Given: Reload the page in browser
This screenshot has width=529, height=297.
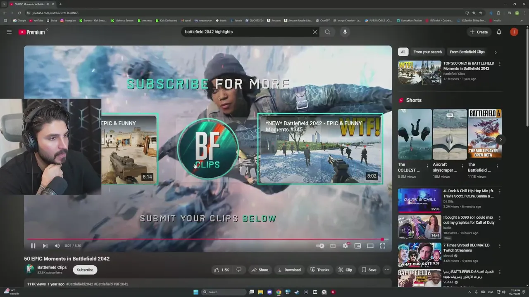Looking at the screenshot, I should [x=19, y=13].
